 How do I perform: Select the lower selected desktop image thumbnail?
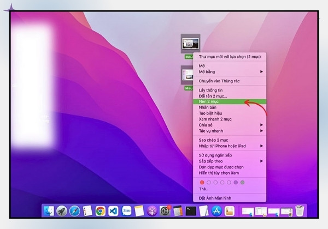[187, 75]
